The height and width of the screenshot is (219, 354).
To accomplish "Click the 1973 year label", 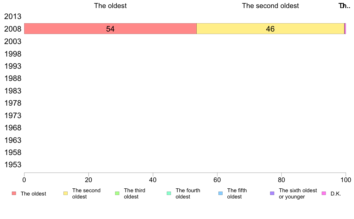I will [x=13, y=115].
